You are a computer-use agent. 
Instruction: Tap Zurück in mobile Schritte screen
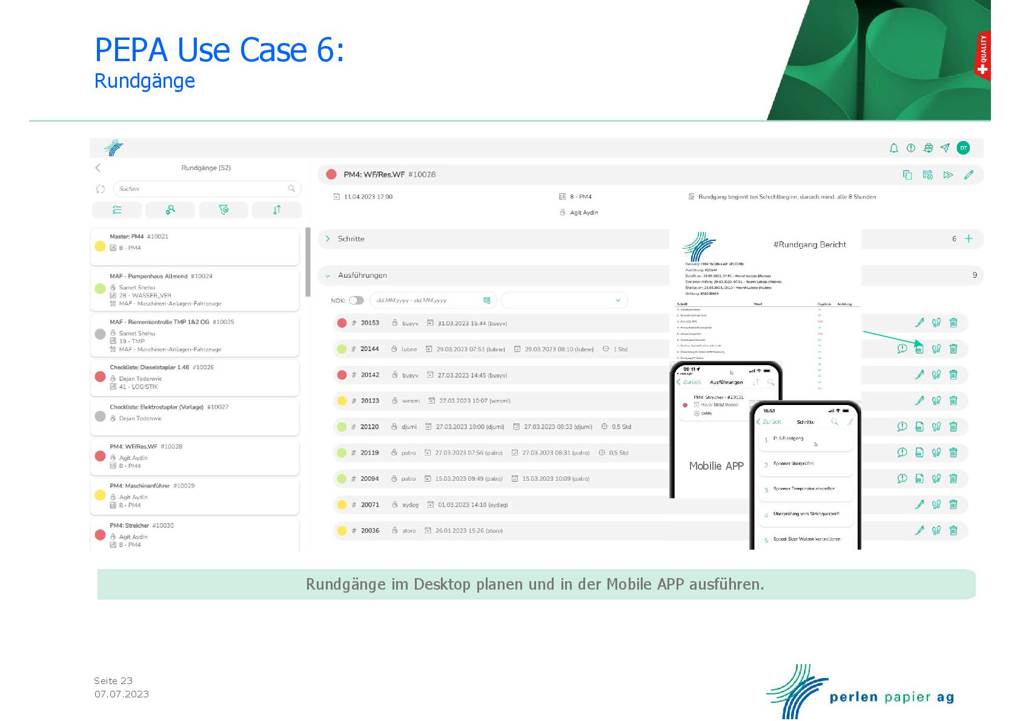pyautogui.click(x=769, y=422)
